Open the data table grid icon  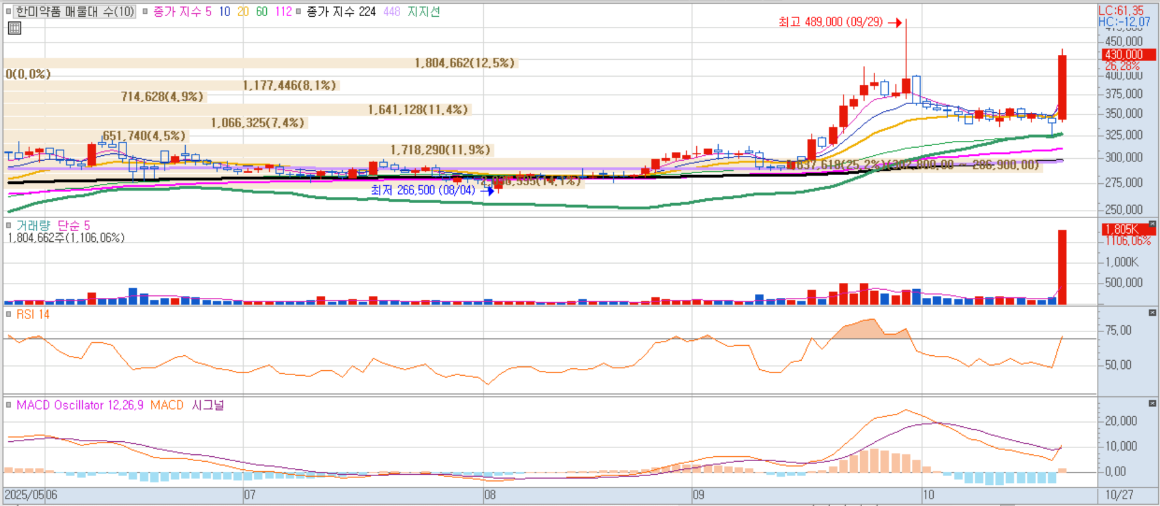pos(14,28)
